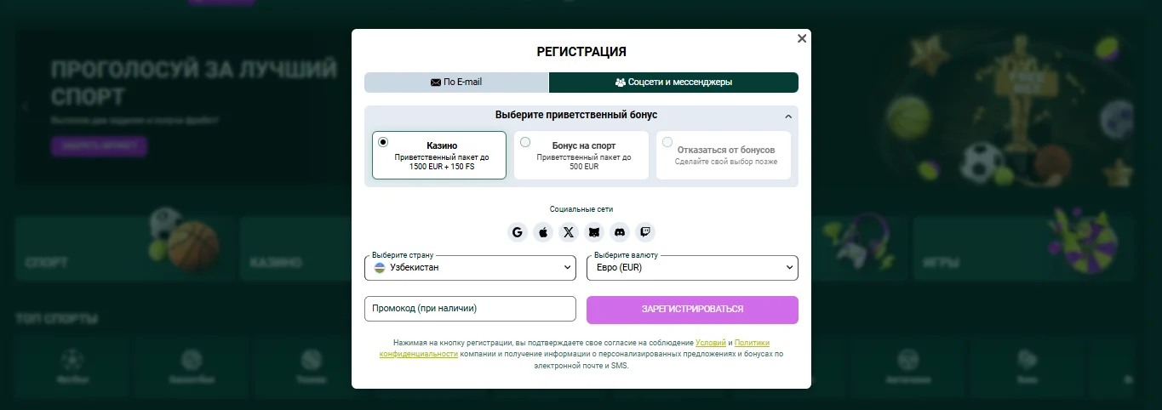Viewport: 1162px width, 410px height.
Task: Close the registration dialog
Action: 801,38
